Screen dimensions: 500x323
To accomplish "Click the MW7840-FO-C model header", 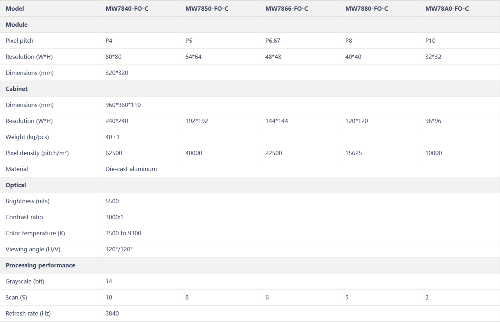I will (x=127, y=9).
